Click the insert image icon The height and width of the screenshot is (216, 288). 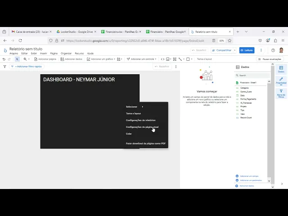pyautogui.click(x=168, y=59)
